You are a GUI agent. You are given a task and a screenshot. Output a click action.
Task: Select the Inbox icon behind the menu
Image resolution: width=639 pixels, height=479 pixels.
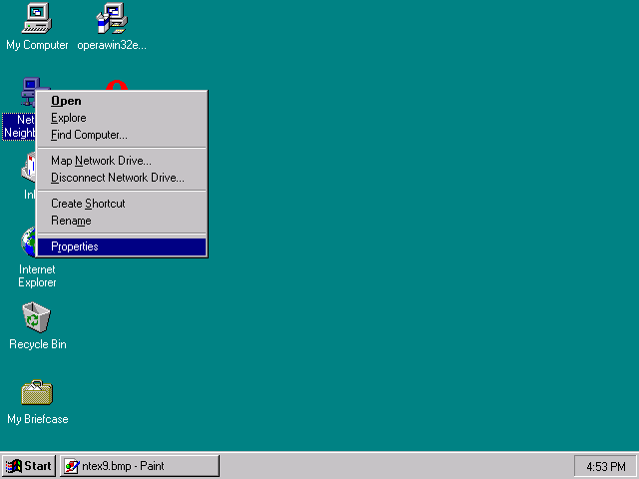pos(29,167)
